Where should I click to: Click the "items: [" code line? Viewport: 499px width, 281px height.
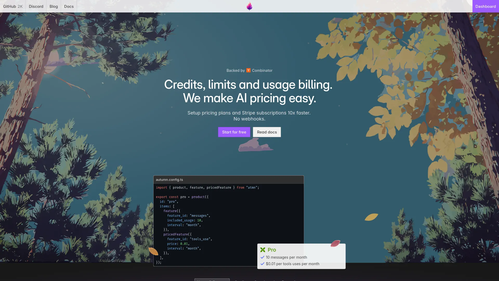tap(167, 206)
